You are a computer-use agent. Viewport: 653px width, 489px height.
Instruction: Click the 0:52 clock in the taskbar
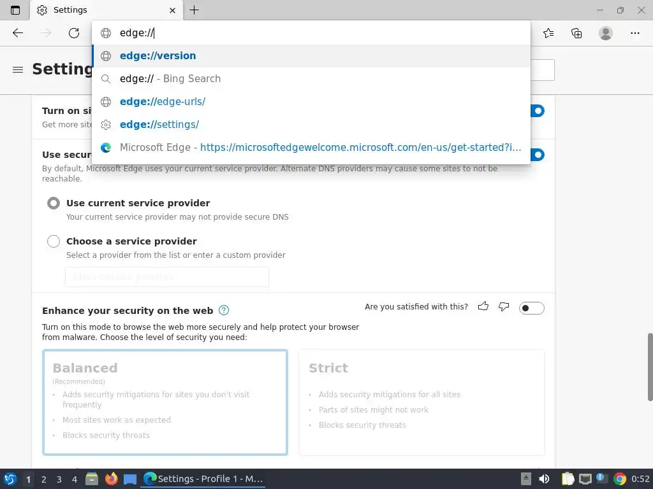(640, 479)
